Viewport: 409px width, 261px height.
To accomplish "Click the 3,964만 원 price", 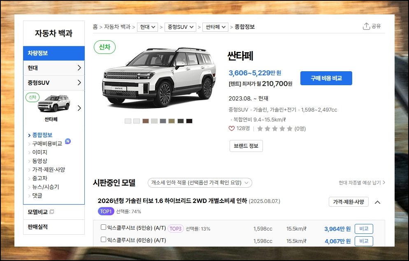I will pyautogui.click(x=337, y=229).
